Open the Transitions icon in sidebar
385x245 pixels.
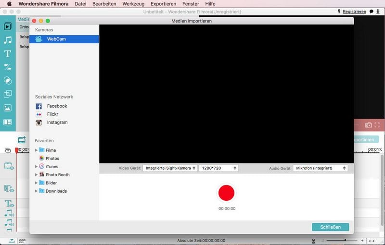pyautogui.click(x=8, y=67)
